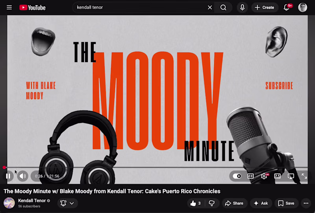Open the video settings gear
The height and width of the screenshot is (213, 315).
pos(264,176)
